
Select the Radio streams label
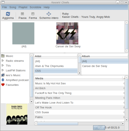tap(15, 61)
